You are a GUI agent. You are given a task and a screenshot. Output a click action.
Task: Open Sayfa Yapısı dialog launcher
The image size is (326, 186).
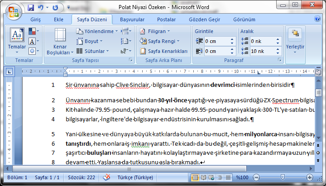pos(131,60)
